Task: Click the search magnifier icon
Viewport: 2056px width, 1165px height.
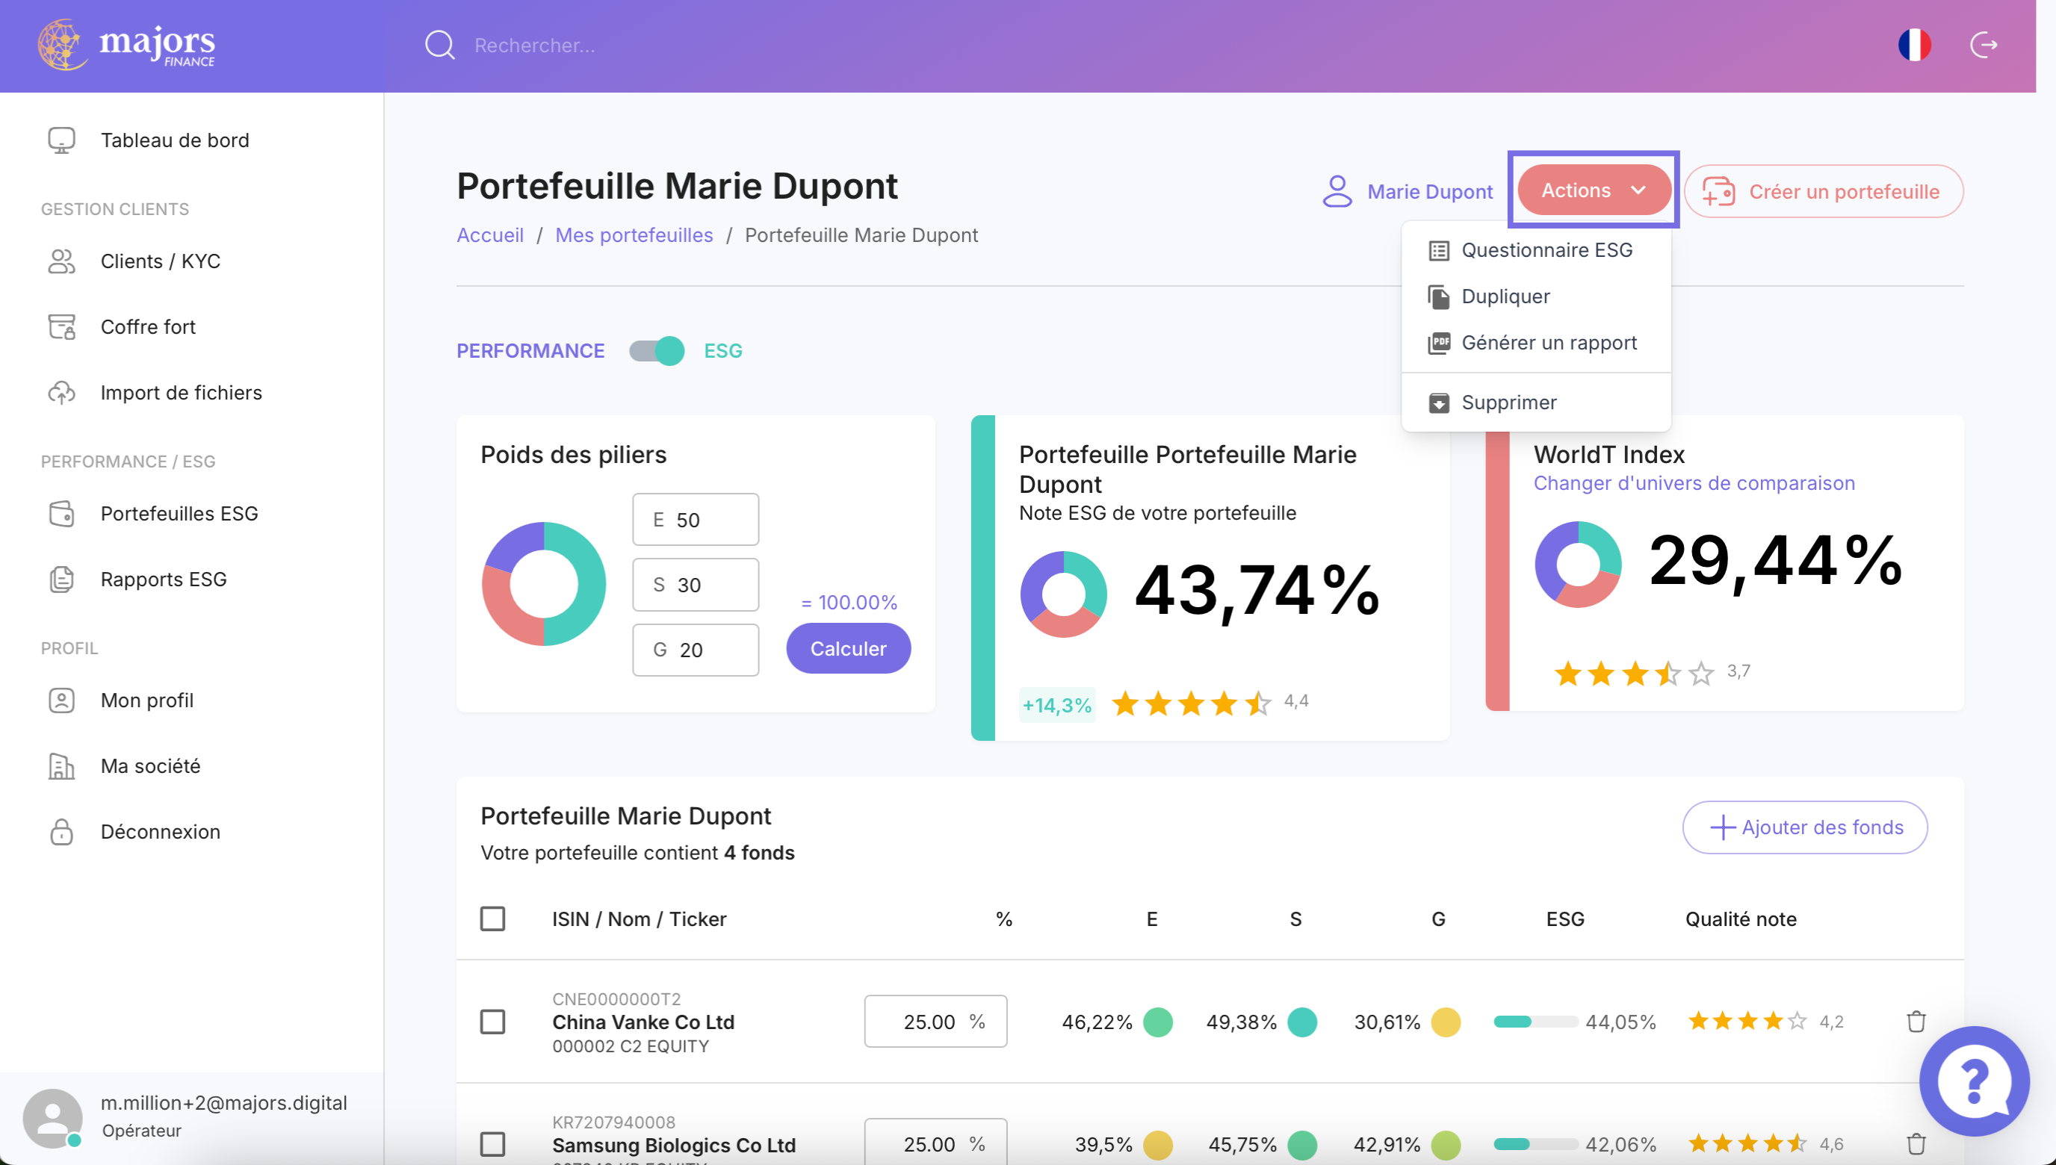Action: coord(439,45)
